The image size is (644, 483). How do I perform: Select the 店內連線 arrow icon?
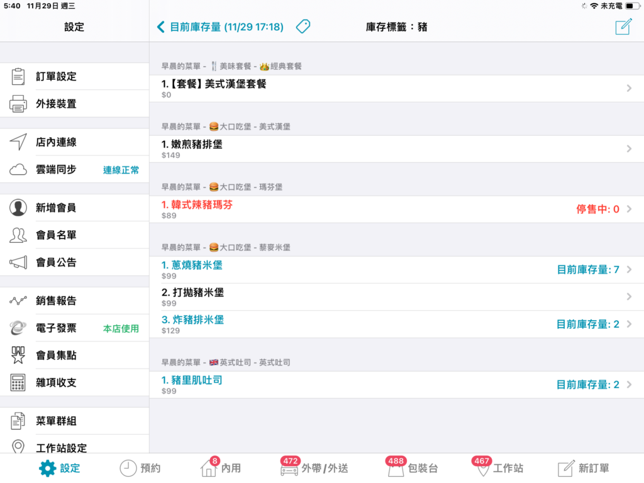[x=18, y=142]
